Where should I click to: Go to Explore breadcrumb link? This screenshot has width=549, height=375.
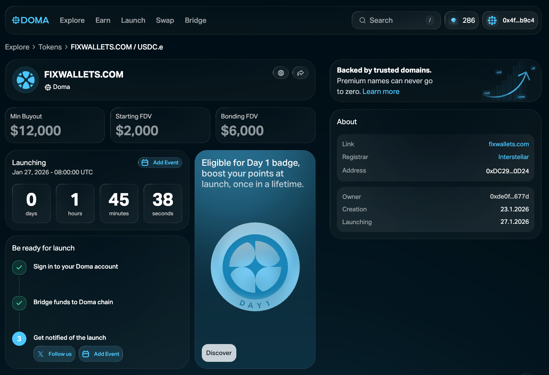pyautogui.click(x=17, y=47)
